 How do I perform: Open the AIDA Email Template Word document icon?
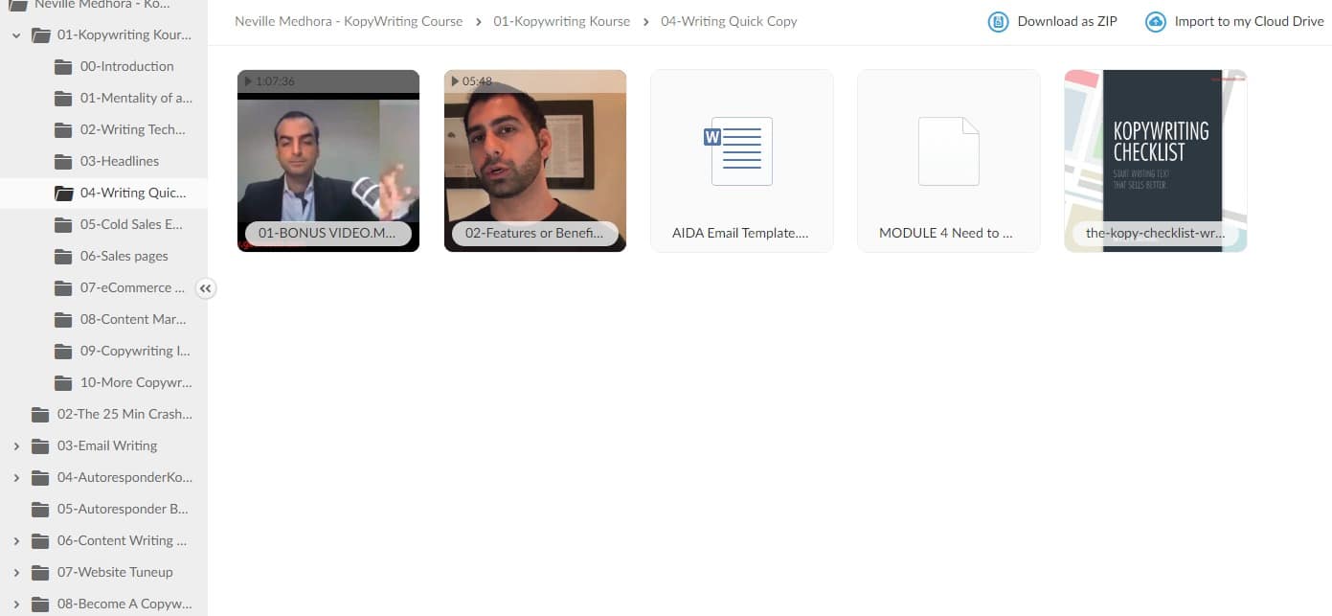click(x=742, y=150)
